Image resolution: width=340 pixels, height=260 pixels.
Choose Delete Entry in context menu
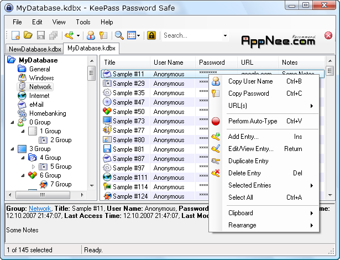point(265,173)
